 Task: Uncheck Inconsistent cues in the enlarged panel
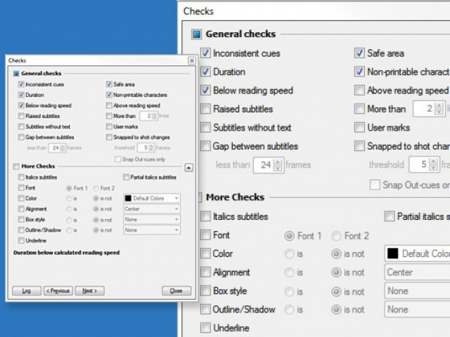tap(205, 53)
